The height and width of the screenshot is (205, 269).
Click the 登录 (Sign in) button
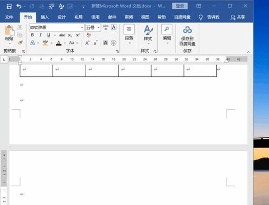(x=180, y=6)
